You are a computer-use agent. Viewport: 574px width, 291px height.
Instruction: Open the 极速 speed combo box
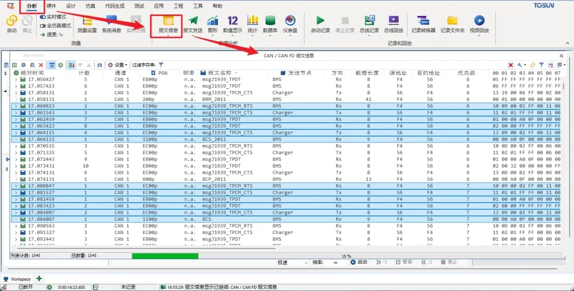click(292, 262)
